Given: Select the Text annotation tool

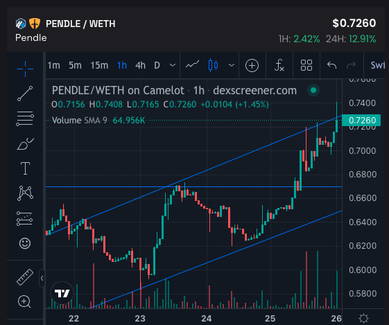Looking at the screenshot, I should (x=25, y=168).
